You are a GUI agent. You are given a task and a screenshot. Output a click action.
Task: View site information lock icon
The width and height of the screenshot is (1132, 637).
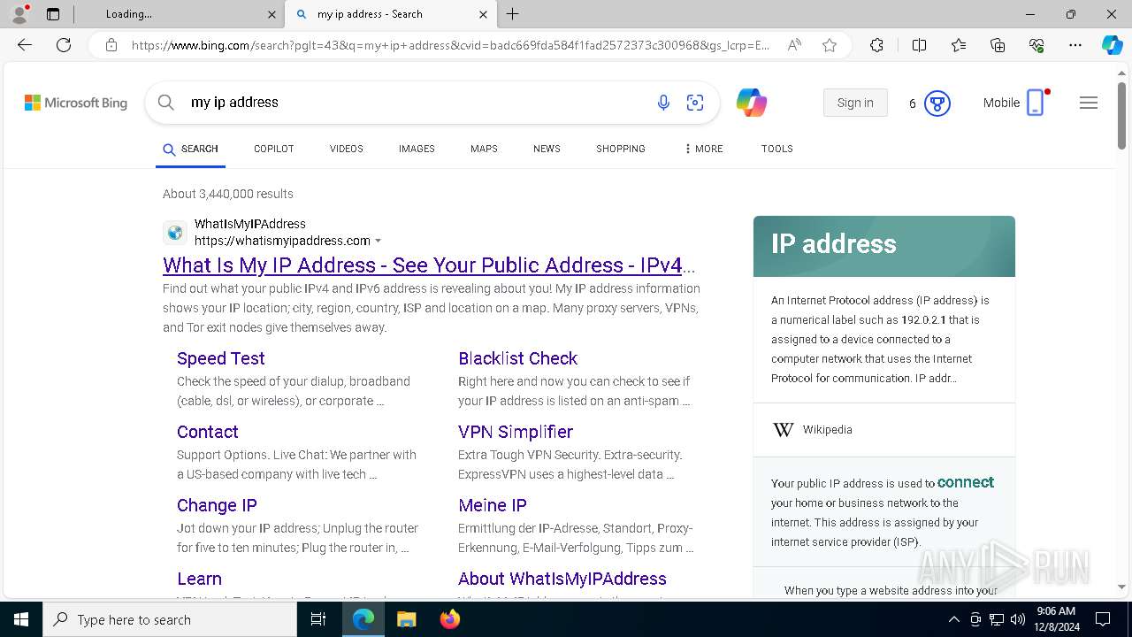pos(111,45)
